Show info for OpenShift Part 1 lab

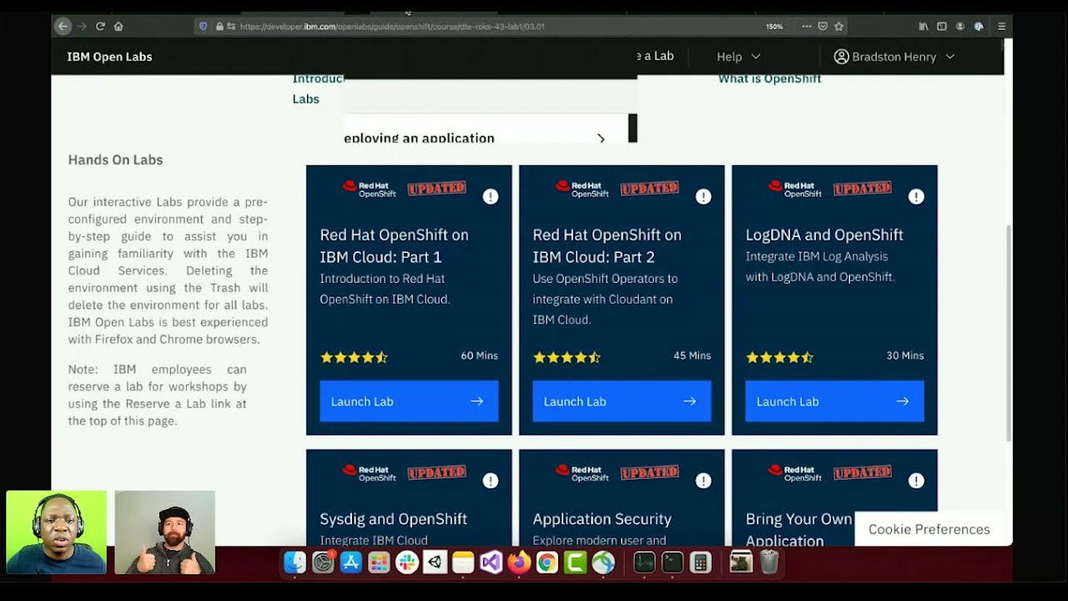[x=491, y=196]
